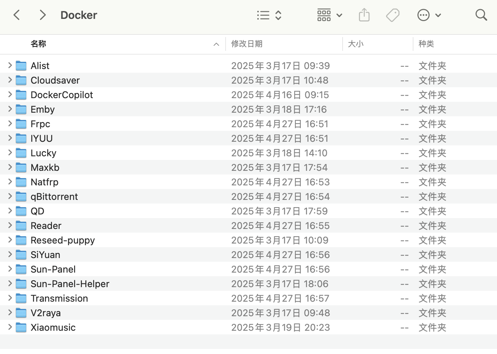Click the 文件夹 kind in Maxkb row

click(x=432, y=168)
